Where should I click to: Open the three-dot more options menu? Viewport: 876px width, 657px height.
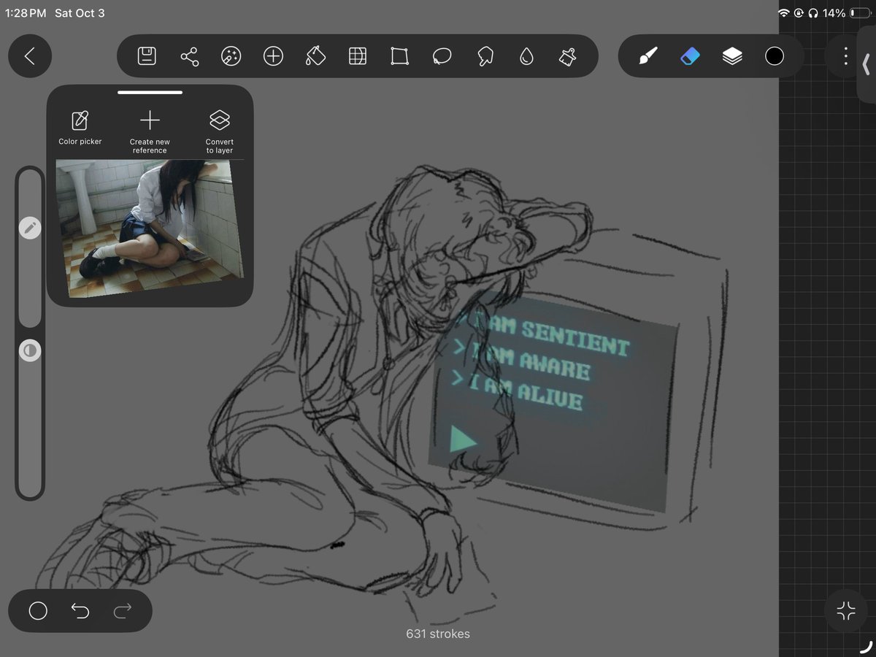click(x=845, y=56)
